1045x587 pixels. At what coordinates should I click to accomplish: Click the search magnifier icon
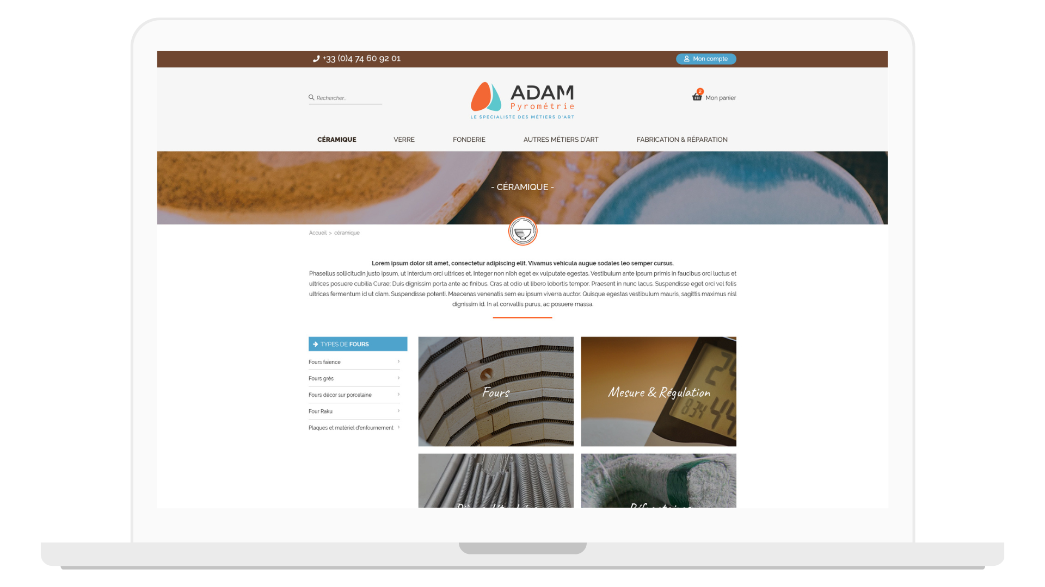(311, 97)
